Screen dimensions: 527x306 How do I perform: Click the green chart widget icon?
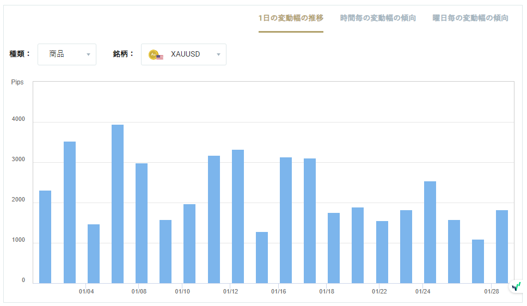(x=516, y=286)
